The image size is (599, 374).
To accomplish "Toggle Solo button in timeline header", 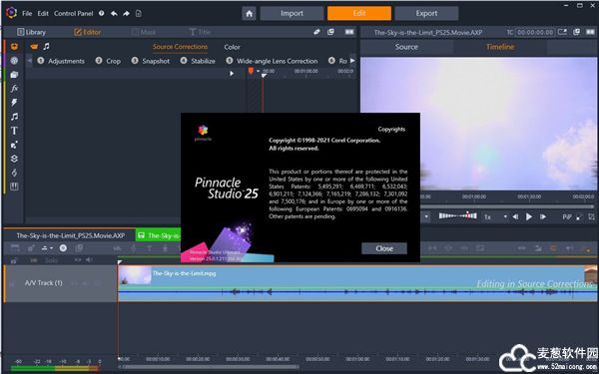I will [x=51, y=260].
